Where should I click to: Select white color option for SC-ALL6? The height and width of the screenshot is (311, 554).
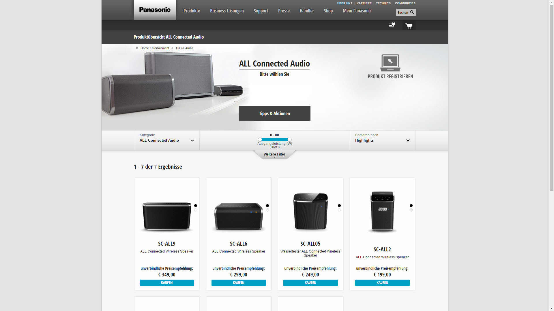[x=267, y=210]
